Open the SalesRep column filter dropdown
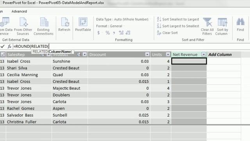Image resolution: width=250 pixels, height=141 pixels. (48, 55)
